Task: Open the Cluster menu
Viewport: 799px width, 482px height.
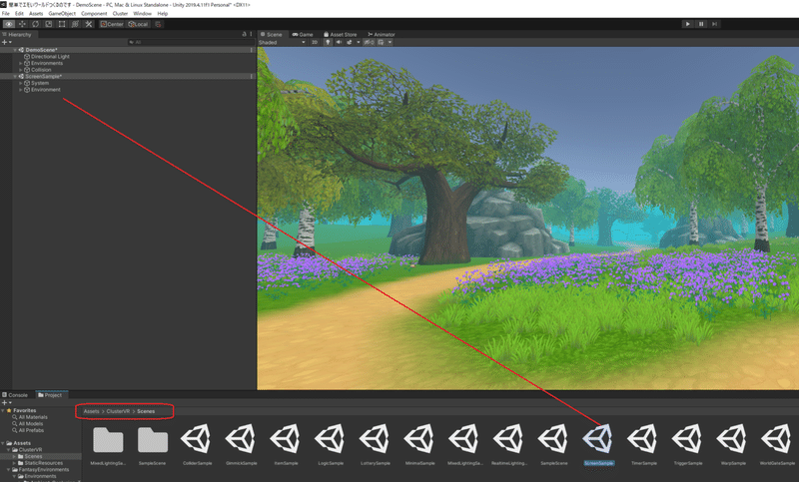Action: (x=120, y=14)
